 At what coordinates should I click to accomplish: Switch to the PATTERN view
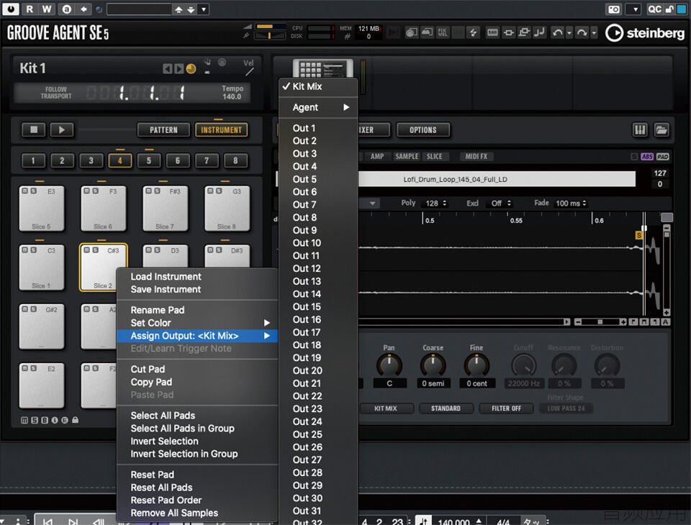[x=163, y=130]
